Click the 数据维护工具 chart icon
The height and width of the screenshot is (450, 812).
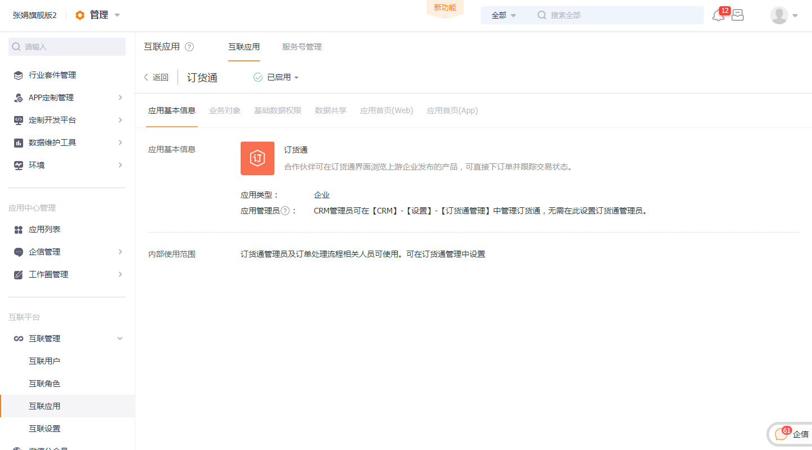tap(19, 142)
